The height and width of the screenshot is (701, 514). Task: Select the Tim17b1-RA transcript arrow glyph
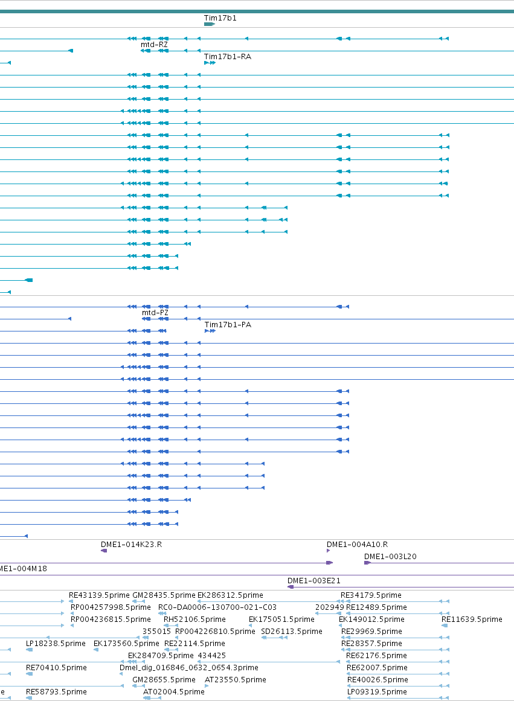(210, 63)
